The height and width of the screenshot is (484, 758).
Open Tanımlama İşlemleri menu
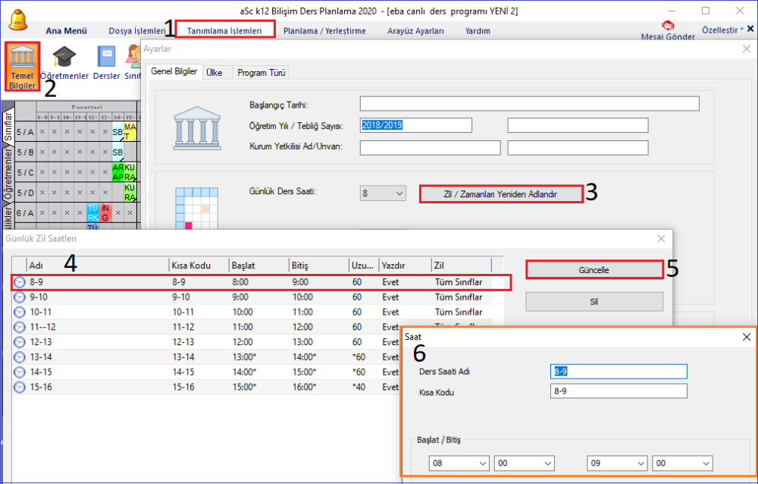224,31
